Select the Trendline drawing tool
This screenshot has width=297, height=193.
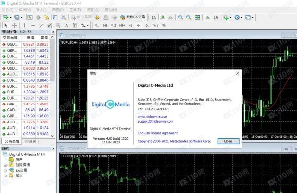coord(41,25)
